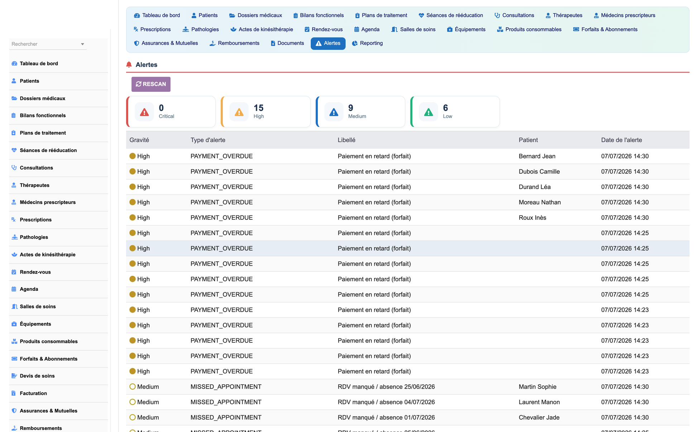Click the Agenda calendar icon in sidebar
The width and height of the screenshot is (697, 432).
click(14, 289)
